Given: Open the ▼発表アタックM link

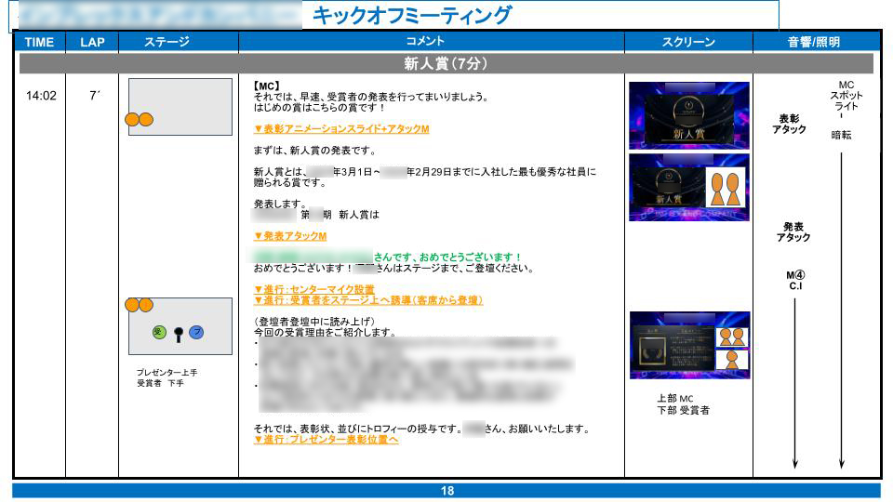Looking at the screenshot, I should click(290, 236).
